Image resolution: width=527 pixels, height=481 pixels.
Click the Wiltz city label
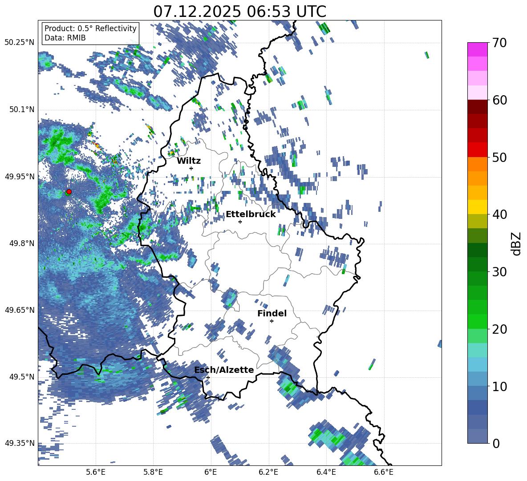pos(189,161)
